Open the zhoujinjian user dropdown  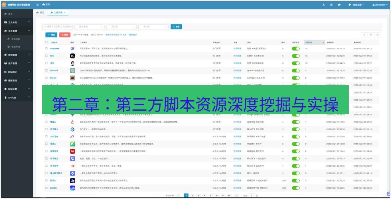[x=379, y=5]
